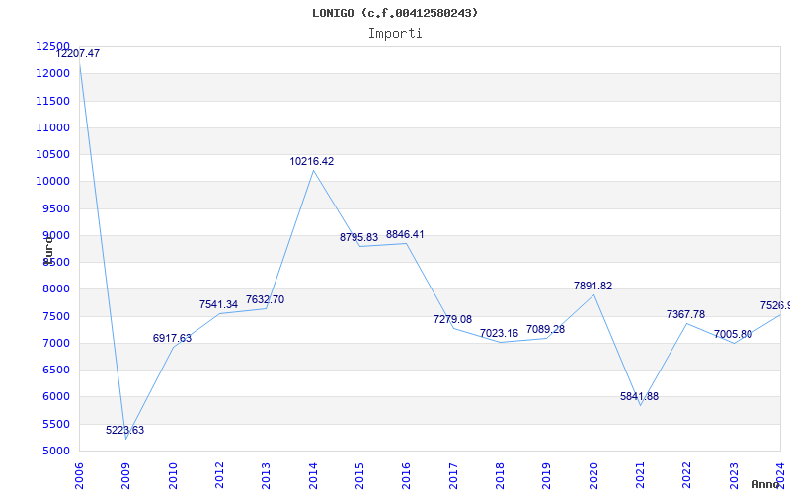The width and height of the screenshot is (790, 494).
Task: Click the x-axis year 2015
Action: [359, 475]
